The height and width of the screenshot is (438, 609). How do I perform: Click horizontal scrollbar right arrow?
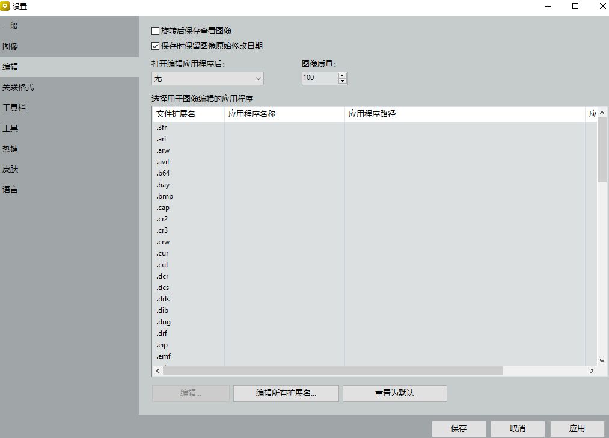tap(593, 371)
